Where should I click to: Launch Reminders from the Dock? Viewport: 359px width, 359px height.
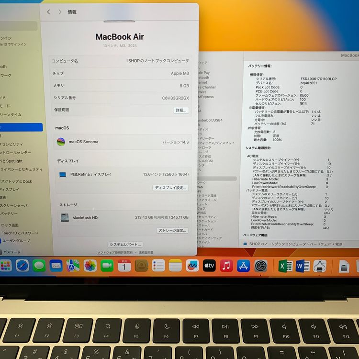coord(158,266)
